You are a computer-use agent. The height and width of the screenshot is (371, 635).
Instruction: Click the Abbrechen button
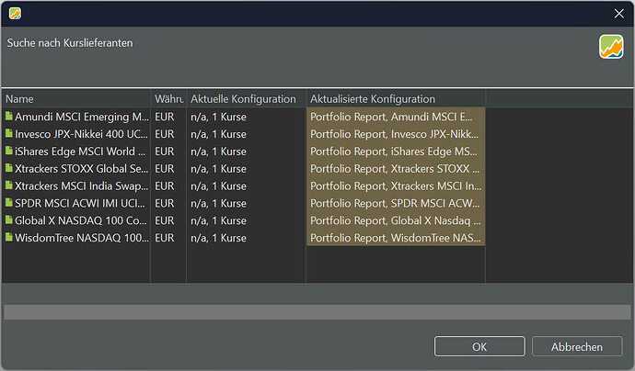(577, 347)
